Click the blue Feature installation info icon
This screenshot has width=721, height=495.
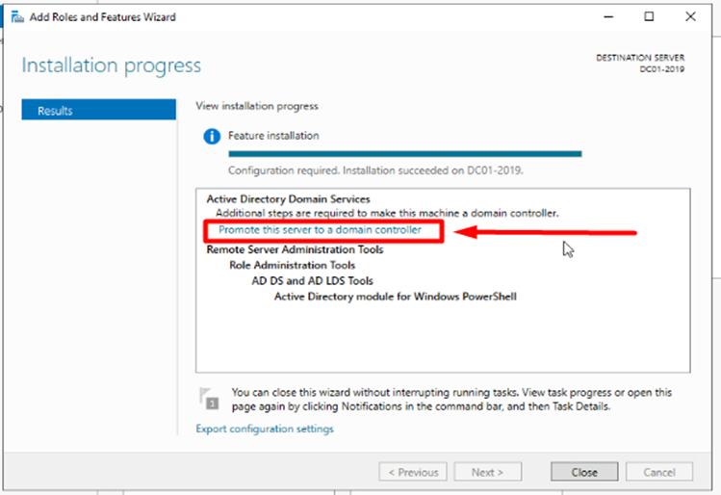click(212, 137)
